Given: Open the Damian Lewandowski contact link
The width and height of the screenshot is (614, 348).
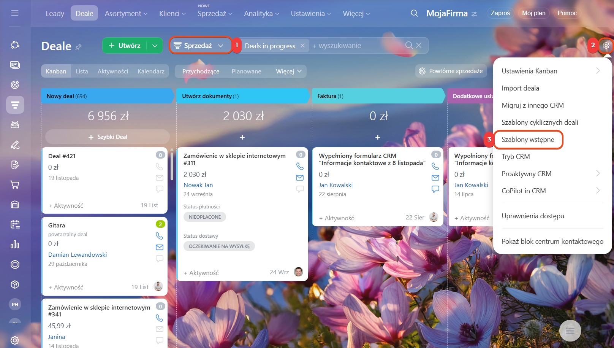Looking at the screenshot, I should pyautogui.click(x=78, y=255).
